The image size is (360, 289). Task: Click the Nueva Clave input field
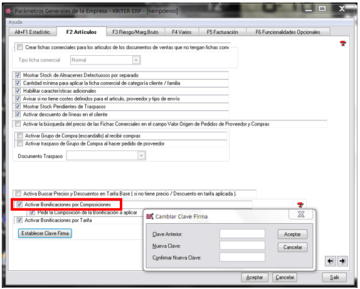(242, 245)
